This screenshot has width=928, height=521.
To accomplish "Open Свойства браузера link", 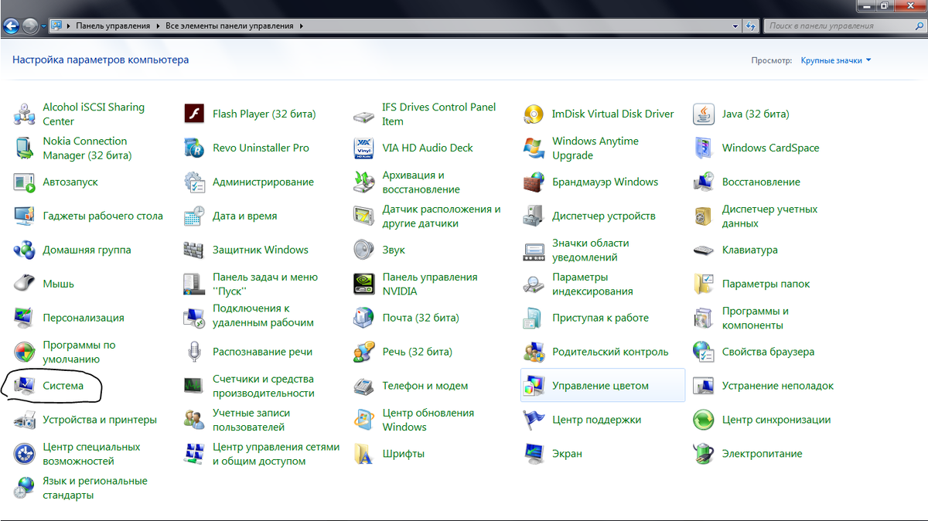I will (768, 352).
